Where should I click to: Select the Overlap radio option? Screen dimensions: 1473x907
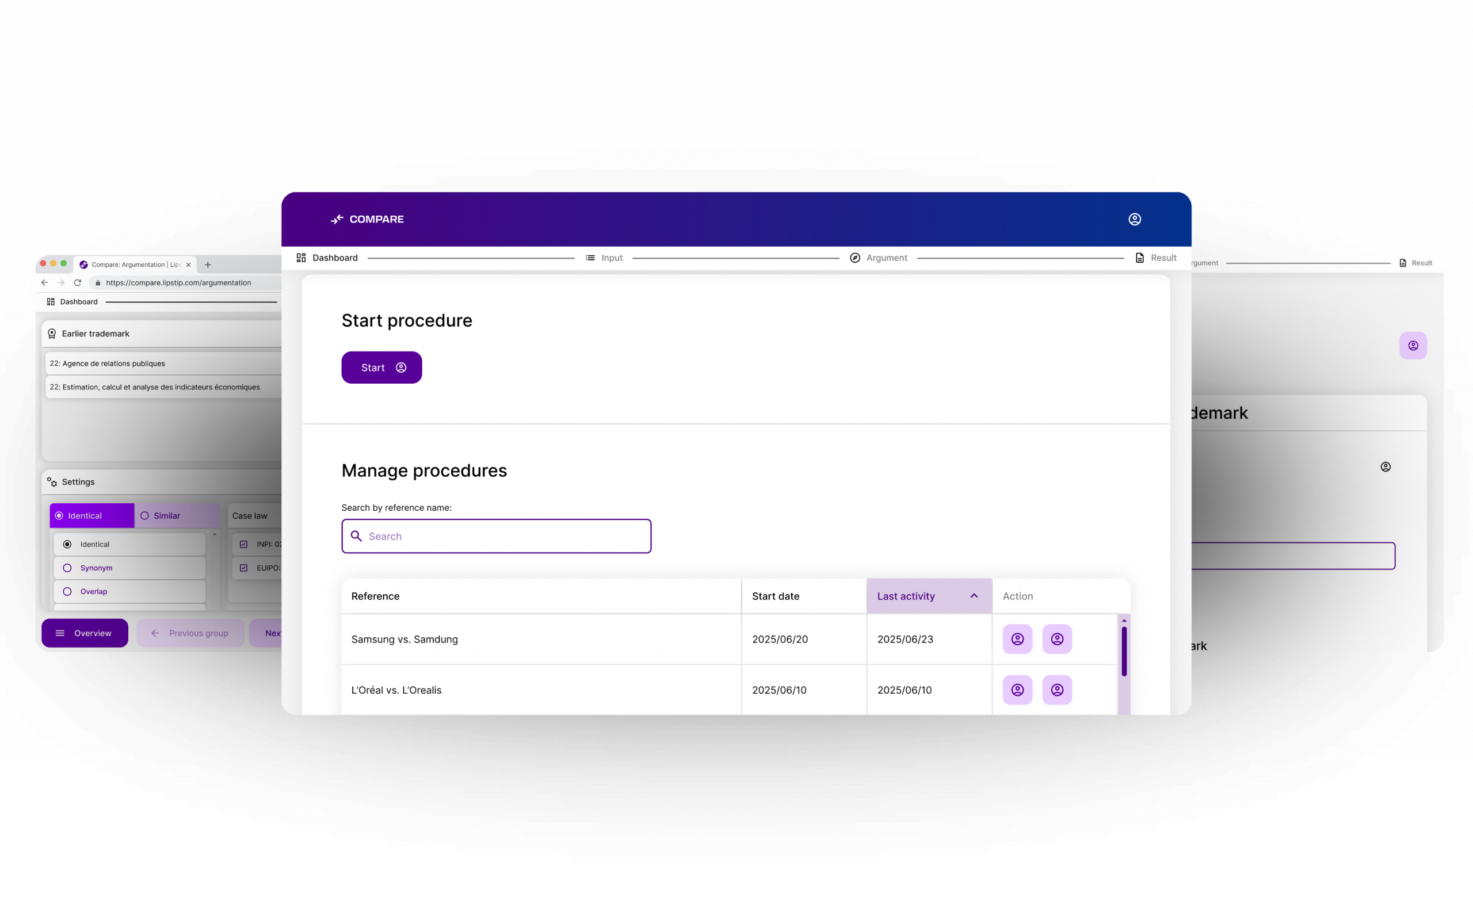[x=67, y=591]
